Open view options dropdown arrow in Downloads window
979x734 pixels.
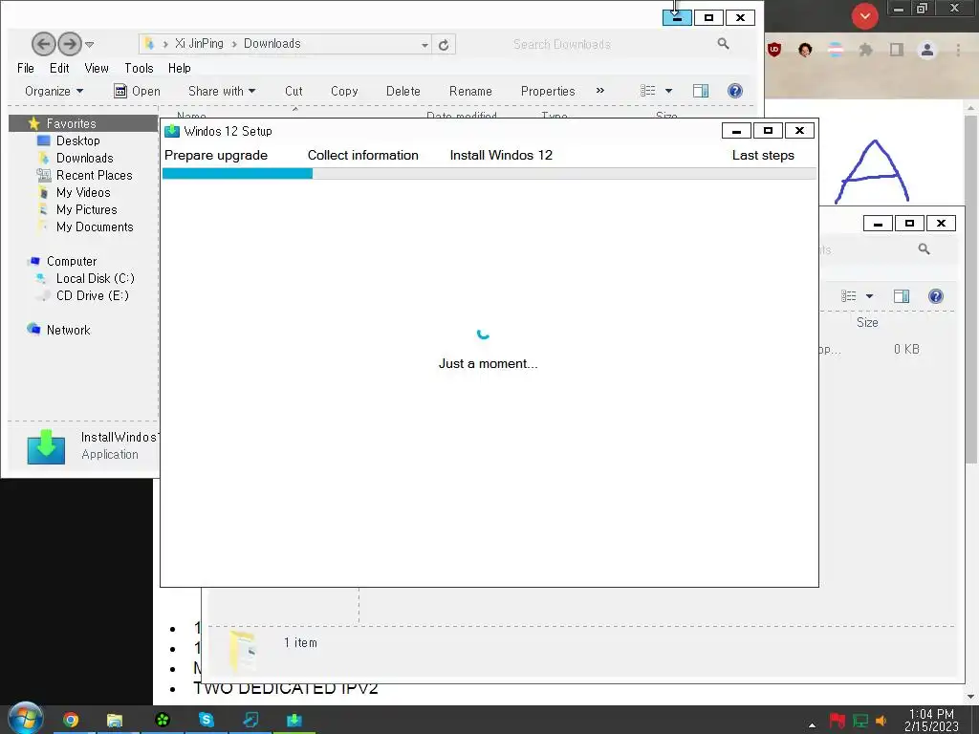[x=668, y=91]
